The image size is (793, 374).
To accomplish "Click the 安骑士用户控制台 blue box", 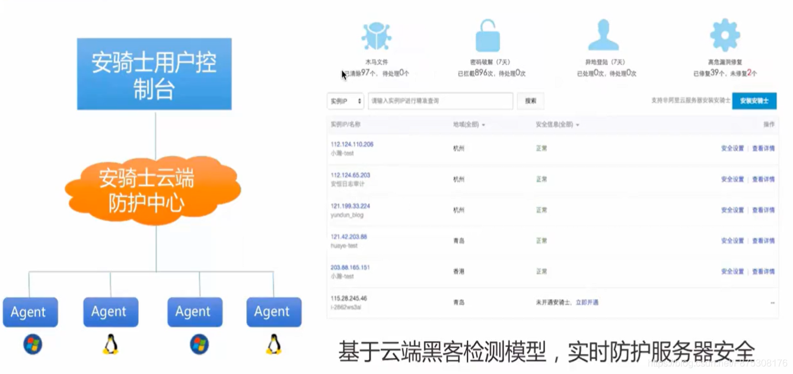I will [154, 74].
